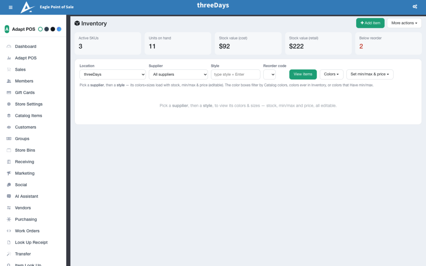This screenshot has width=426, height=266.
Task: Select the Sales cart icon
Action: coord(9,69)
